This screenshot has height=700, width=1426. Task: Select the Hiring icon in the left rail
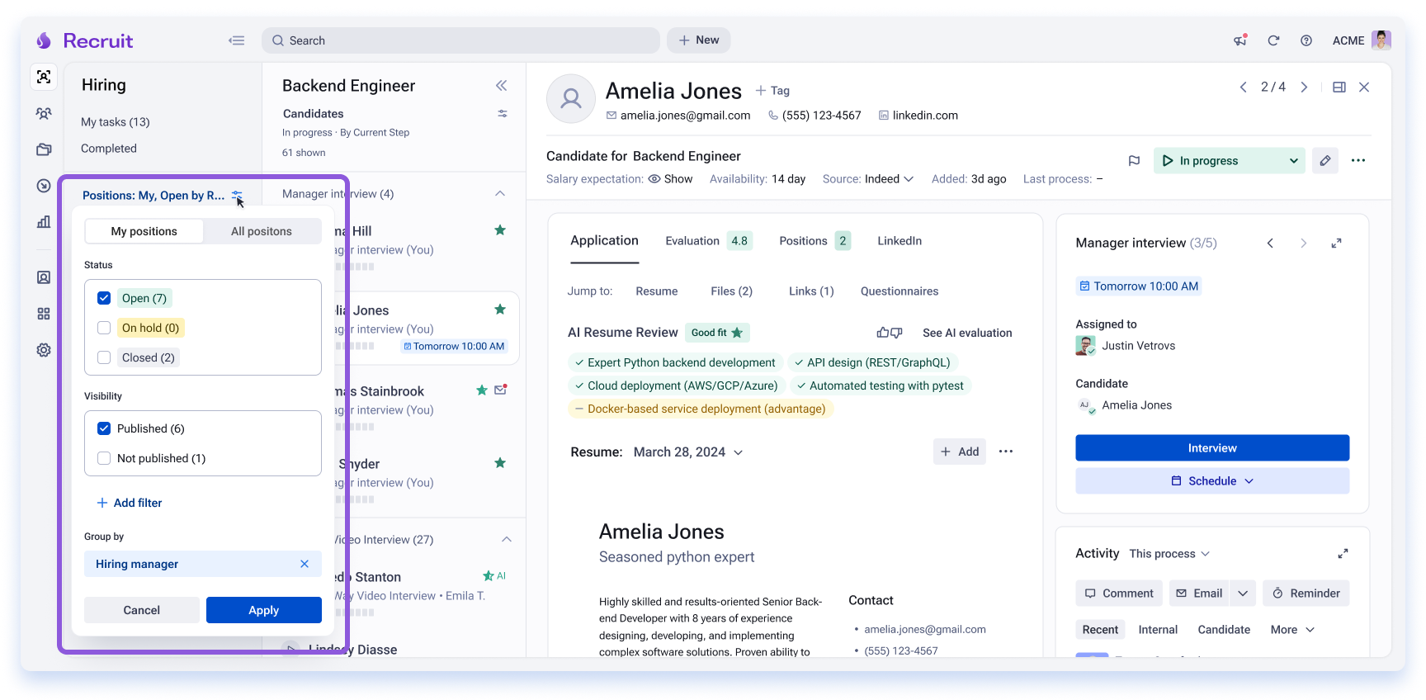pyautogui.click(x=44, y=77)
